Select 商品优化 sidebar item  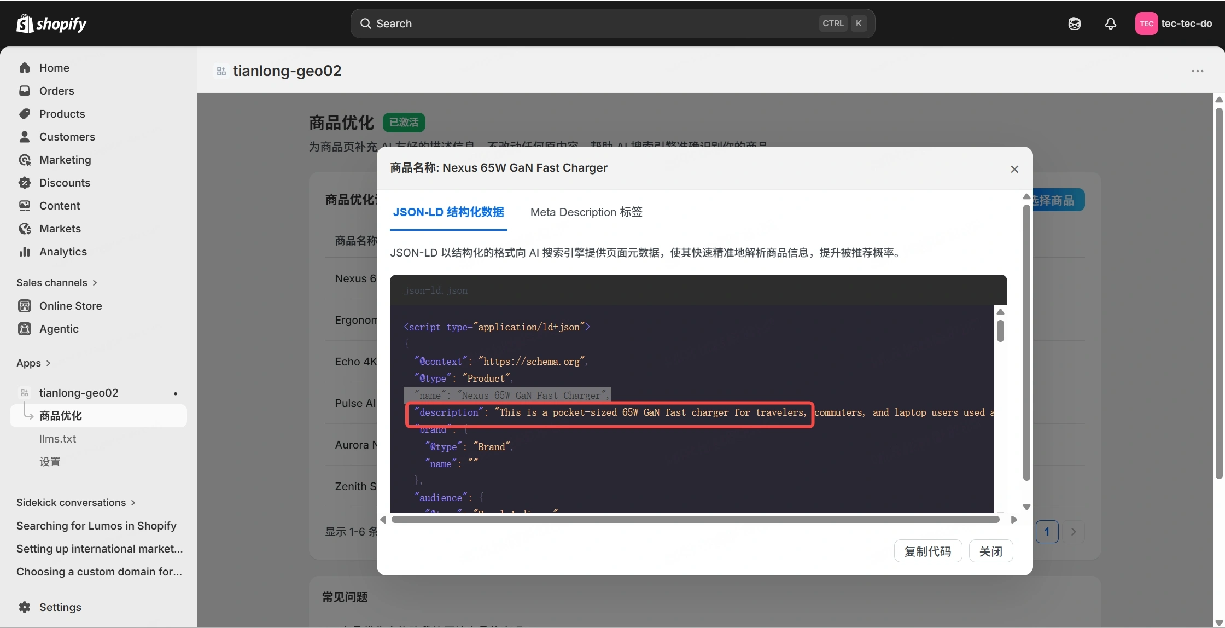pyautogui.click(x=98, y=416)
